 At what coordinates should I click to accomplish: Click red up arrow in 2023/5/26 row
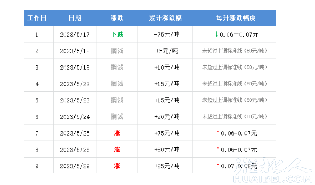pos(218,150)
